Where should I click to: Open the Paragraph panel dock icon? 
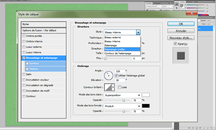pos(177,8)
